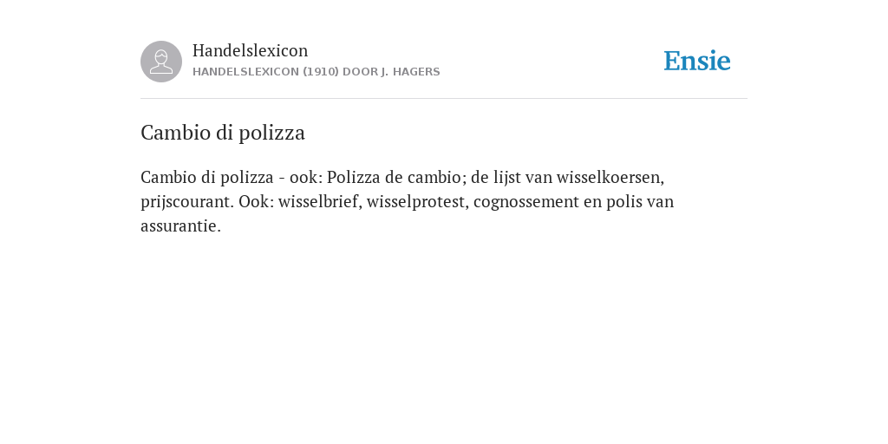The height and width of the screenshot is (444, 888).
Task: Click 'Ook:' starting the second sentence
Action: pos(256,201)
